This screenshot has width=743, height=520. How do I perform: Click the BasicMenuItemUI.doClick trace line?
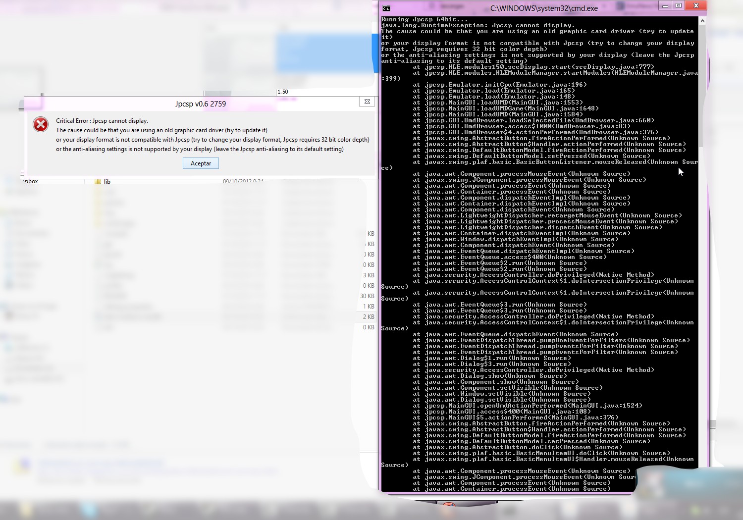(541, 453)
